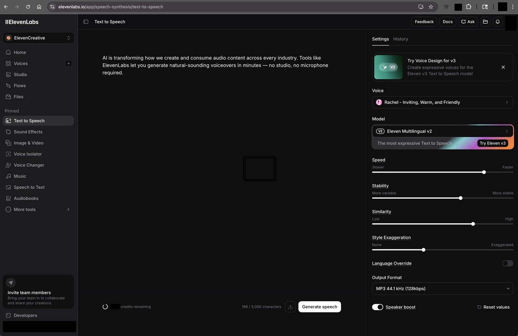Toggle sidebar collapse icon near title
This screenshot has height=336, width=518.
click(x=86, y=22)
